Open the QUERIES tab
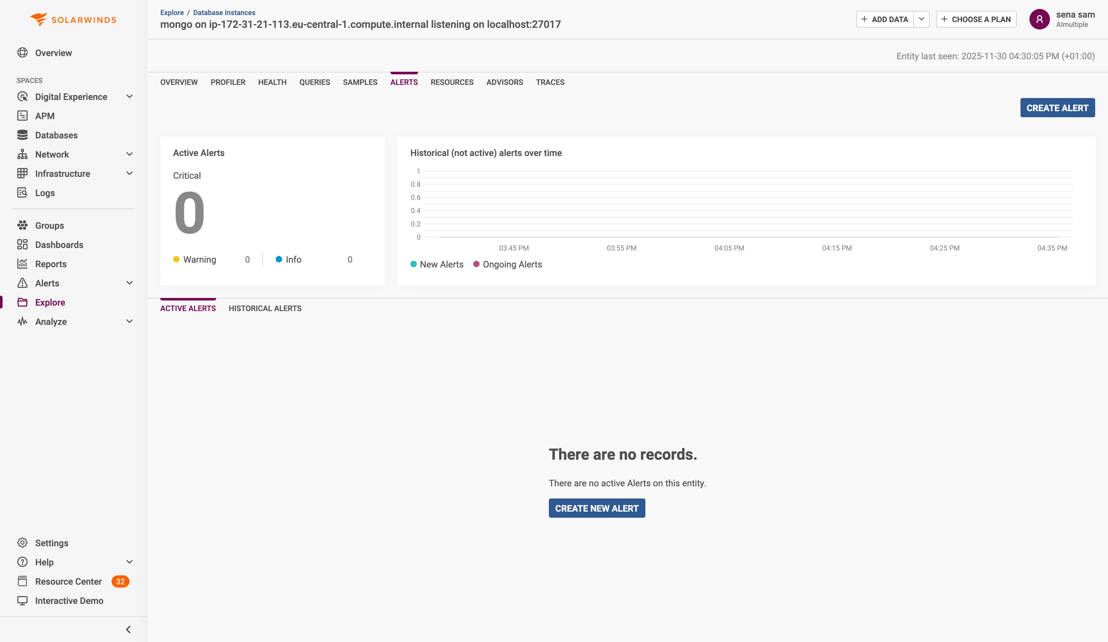1108x642 pixels. [315, 82]
